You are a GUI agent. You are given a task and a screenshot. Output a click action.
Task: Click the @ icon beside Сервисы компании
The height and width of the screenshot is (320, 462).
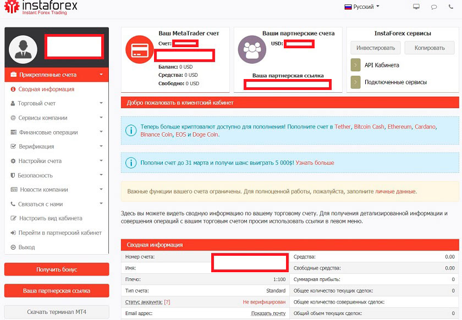pos(13,117)
